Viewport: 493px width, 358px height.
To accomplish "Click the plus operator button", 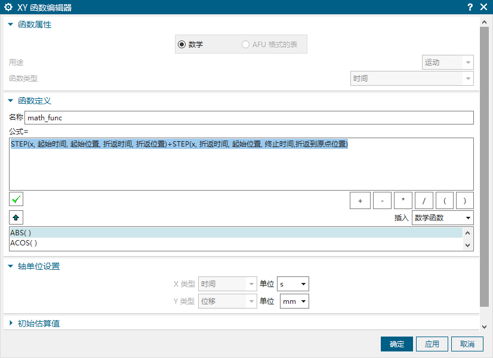I will point(360,201).
